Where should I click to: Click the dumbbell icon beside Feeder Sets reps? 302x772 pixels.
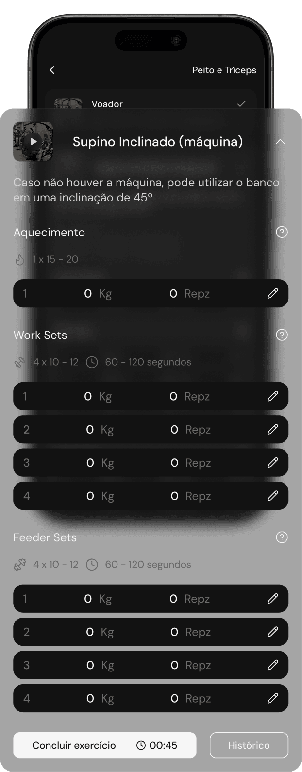pyautogui.click(x=19, y=564)
